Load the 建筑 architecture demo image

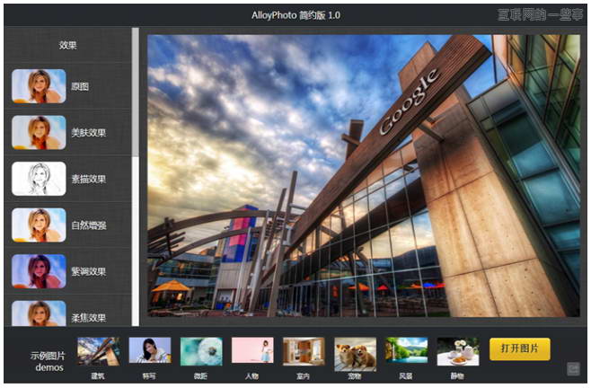pos(99,351)
